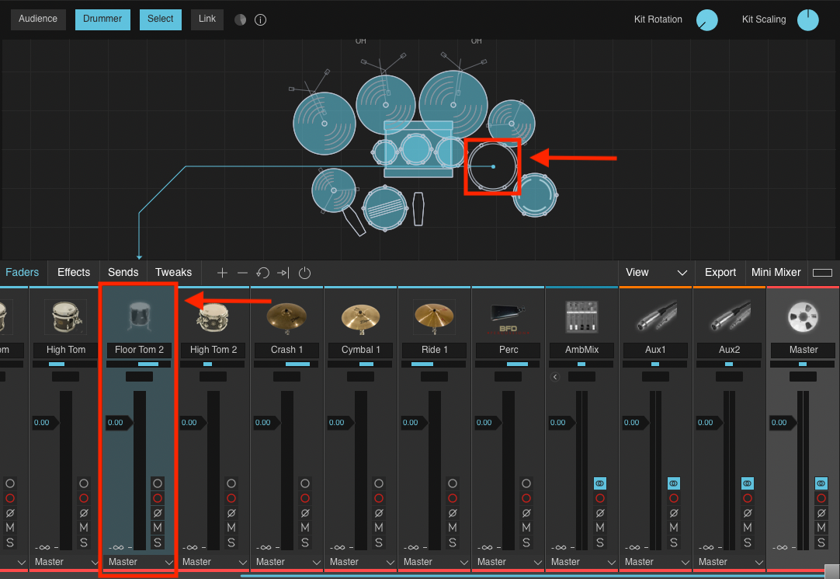Click the High Tom 2 drum image
This screenshot has height=579, width=840.
pyautogui.click(x=213, y=317)
